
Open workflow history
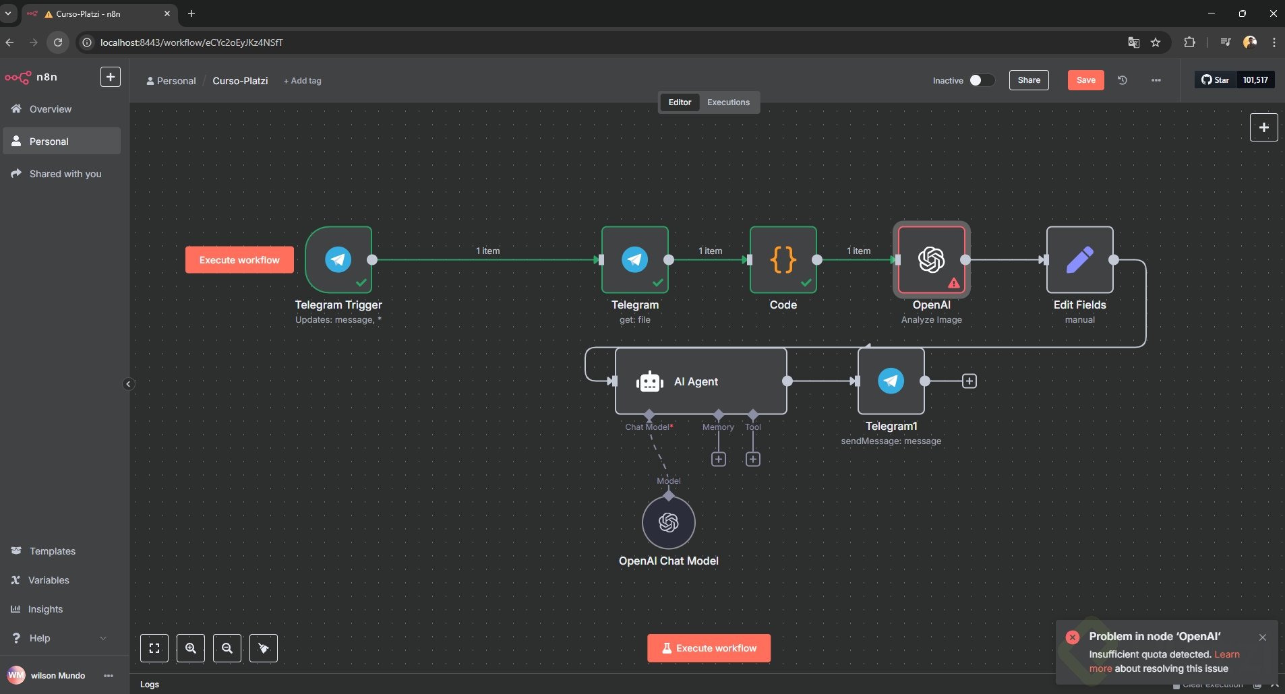[x=1123, y=80]
